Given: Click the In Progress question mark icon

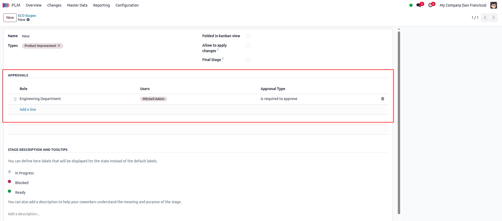Looking at the screenshot, I should click(9, 172).
